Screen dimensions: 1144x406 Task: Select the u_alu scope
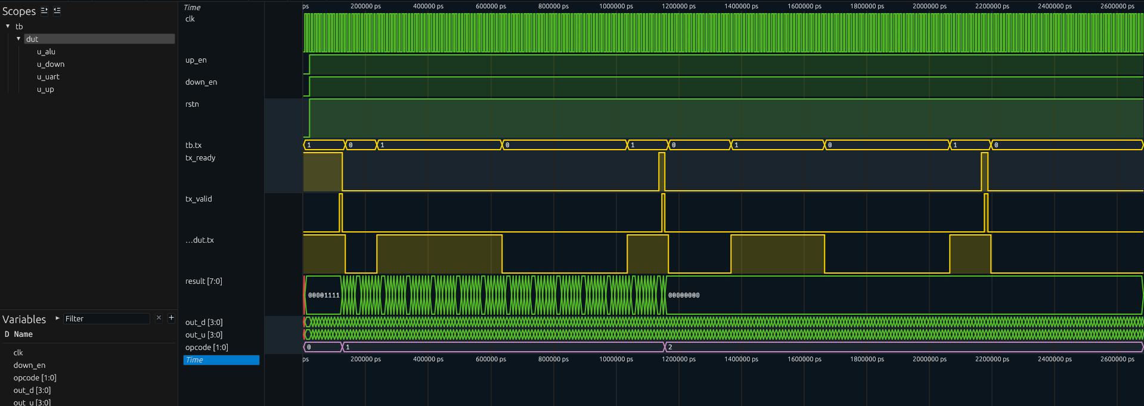tap(46, 52)
